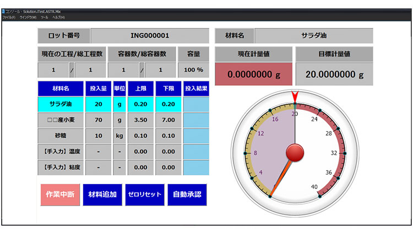Screen dimensions: 413x234
Task: Click the orange gauge needle
Action: [x=281, y=179]
